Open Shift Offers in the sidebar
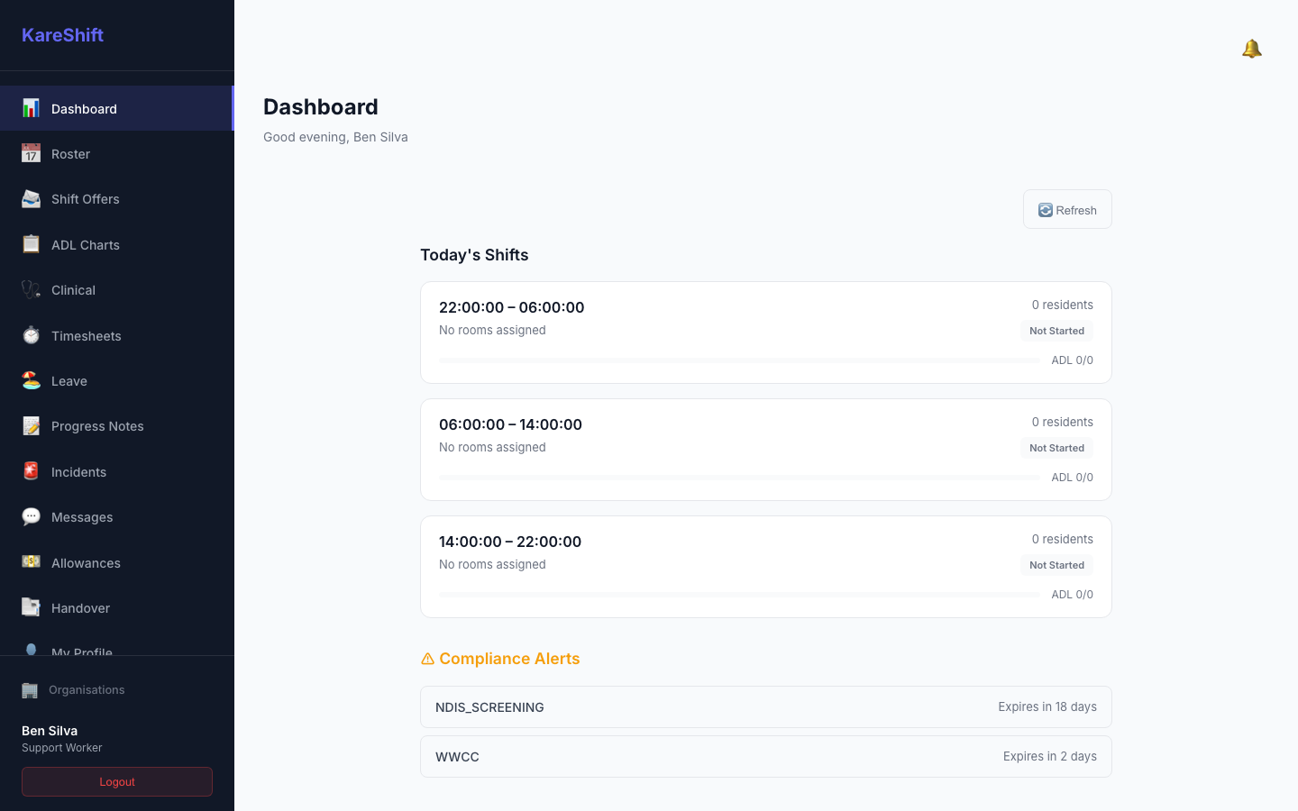The width and height of the screenshot is (1298, 811). point(117,199)
